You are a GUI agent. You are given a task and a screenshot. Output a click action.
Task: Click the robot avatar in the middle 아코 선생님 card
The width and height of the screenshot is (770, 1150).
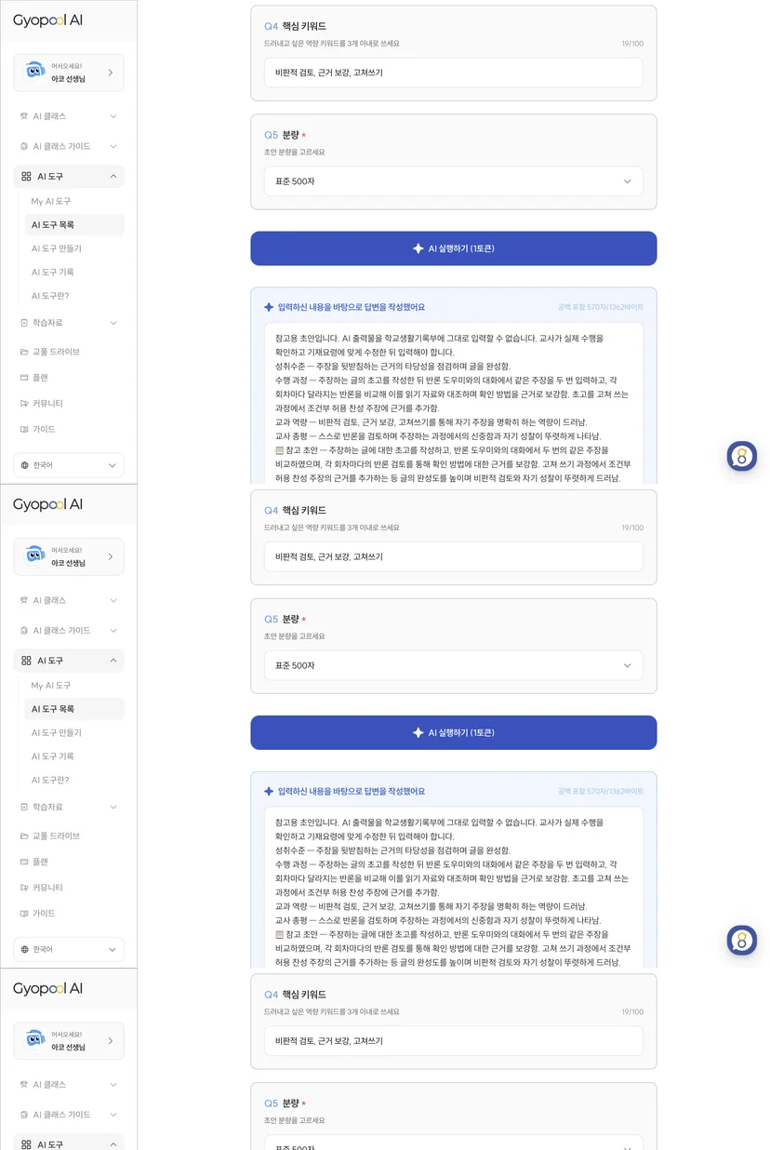point(35,555)
